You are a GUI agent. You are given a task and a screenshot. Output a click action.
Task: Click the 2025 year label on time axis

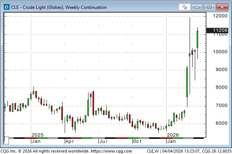click(38, 135)
